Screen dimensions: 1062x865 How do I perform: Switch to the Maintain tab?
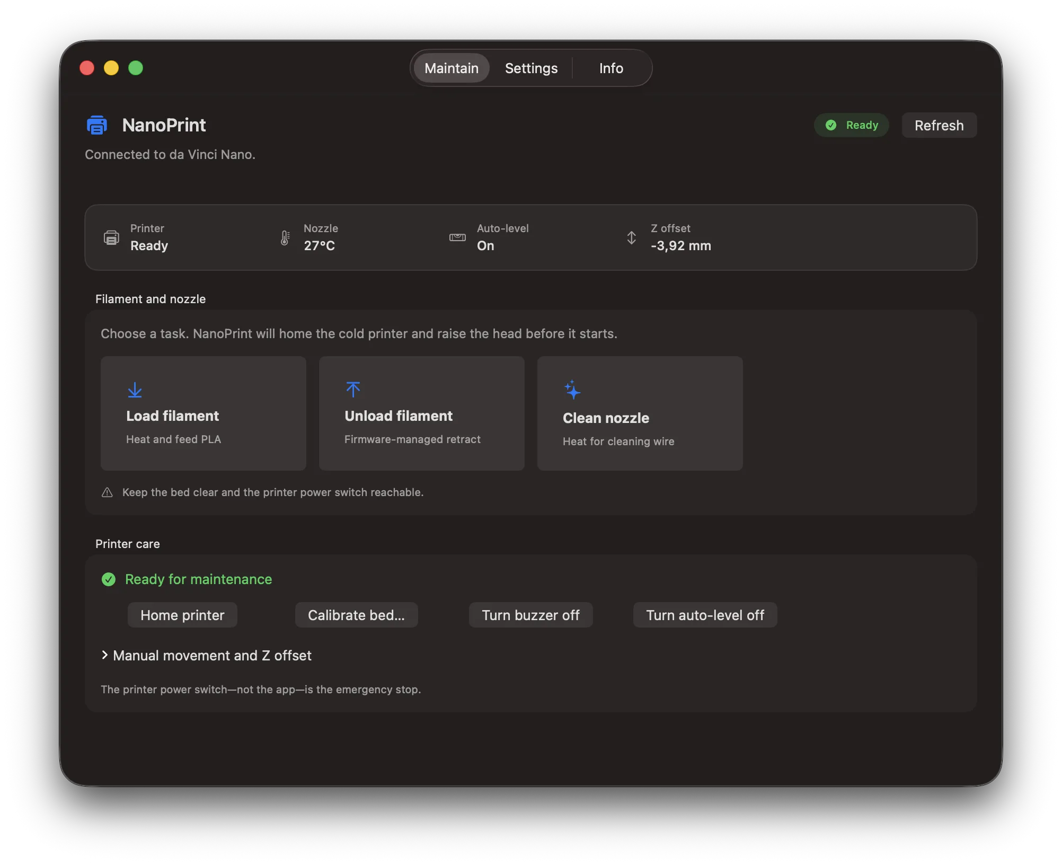coord(452,68)
